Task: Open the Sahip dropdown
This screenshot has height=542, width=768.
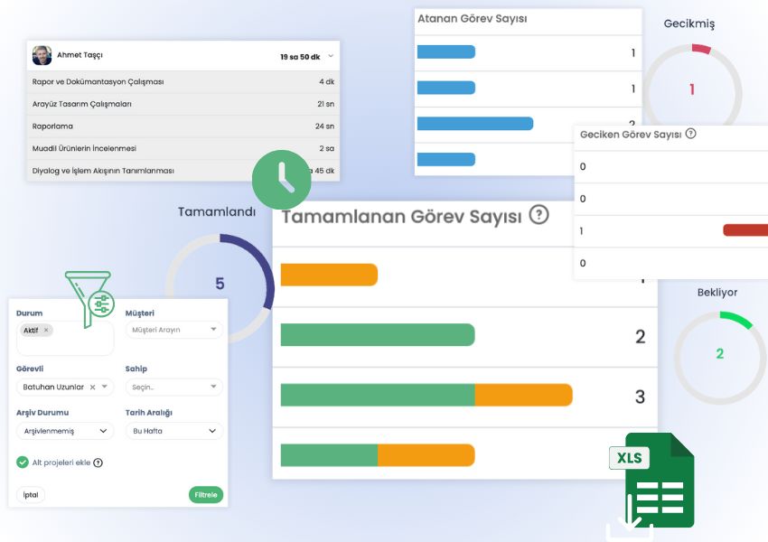Action: pyautogui.click(x=173, y=387)
